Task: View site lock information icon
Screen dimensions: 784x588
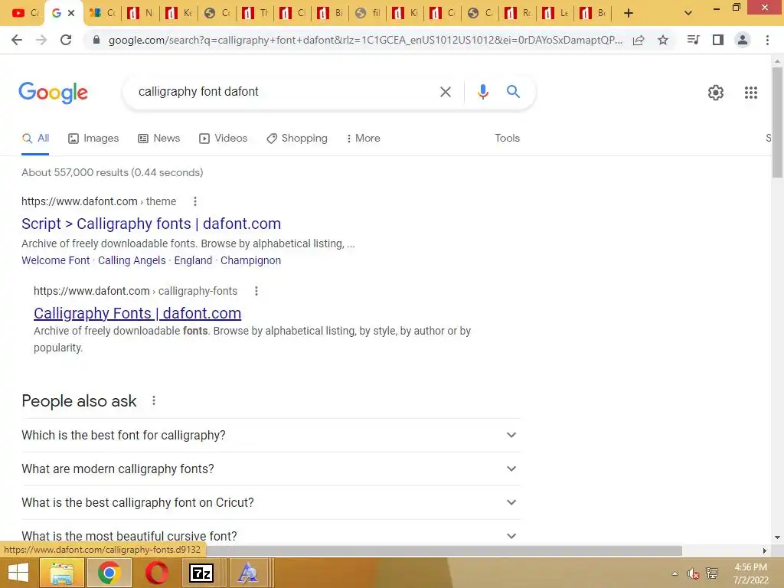Action: pos(96,40)
